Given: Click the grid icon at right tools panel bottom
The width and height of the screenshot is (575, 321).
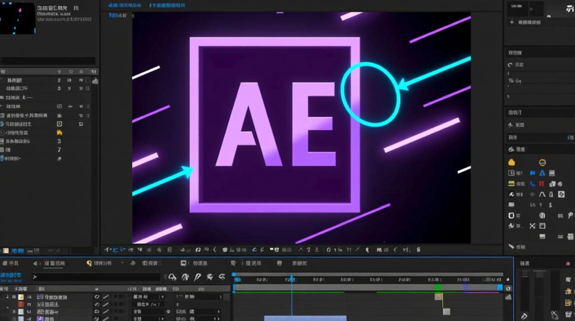Looking at the screenshot, I should coord(571,236).
